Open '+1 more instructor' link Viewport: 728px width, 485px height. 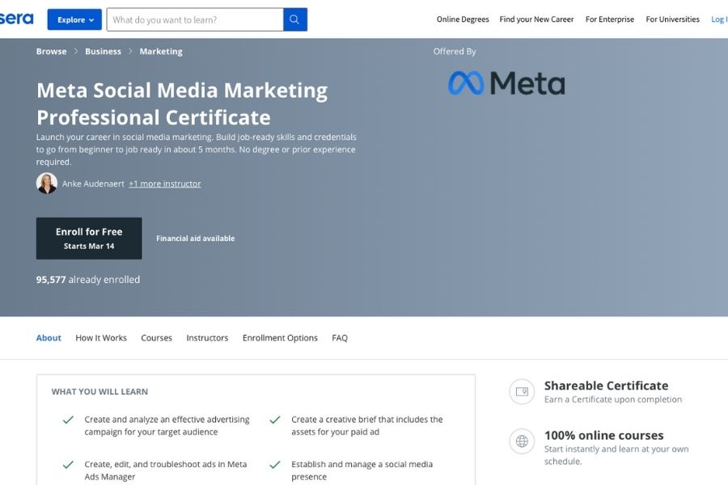(165, 183)
